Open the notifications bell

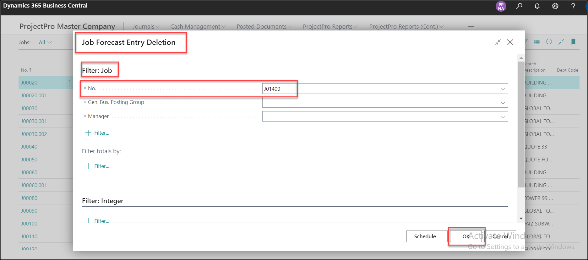pyautogui.click(x=537, y=6)
